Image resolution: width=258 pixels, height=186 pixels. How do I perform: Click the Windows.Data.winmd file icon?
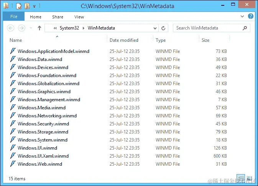tap(13, 59)
